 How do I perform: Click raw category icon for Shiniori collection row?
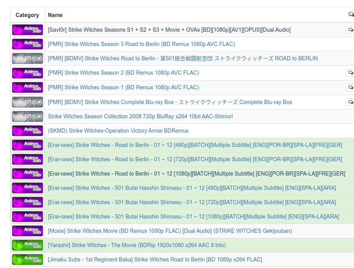pos(27,116)
